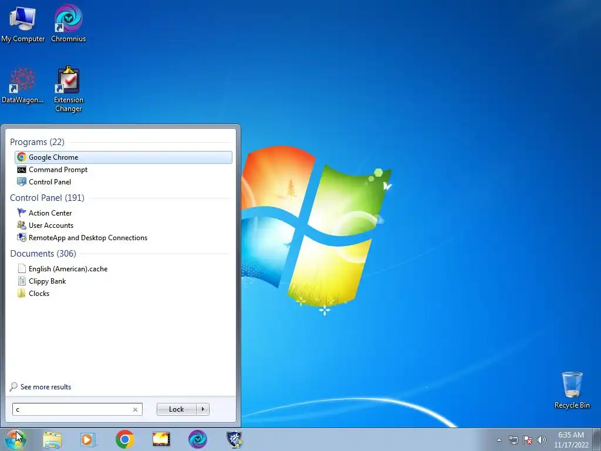Click the Show desktop button
The height and width of the screenshot is (451, 601).
597,439
